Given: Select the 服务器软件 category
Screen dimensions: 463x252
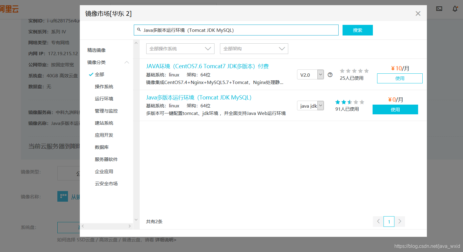Looking at the screenshot, I should (106, 160).
